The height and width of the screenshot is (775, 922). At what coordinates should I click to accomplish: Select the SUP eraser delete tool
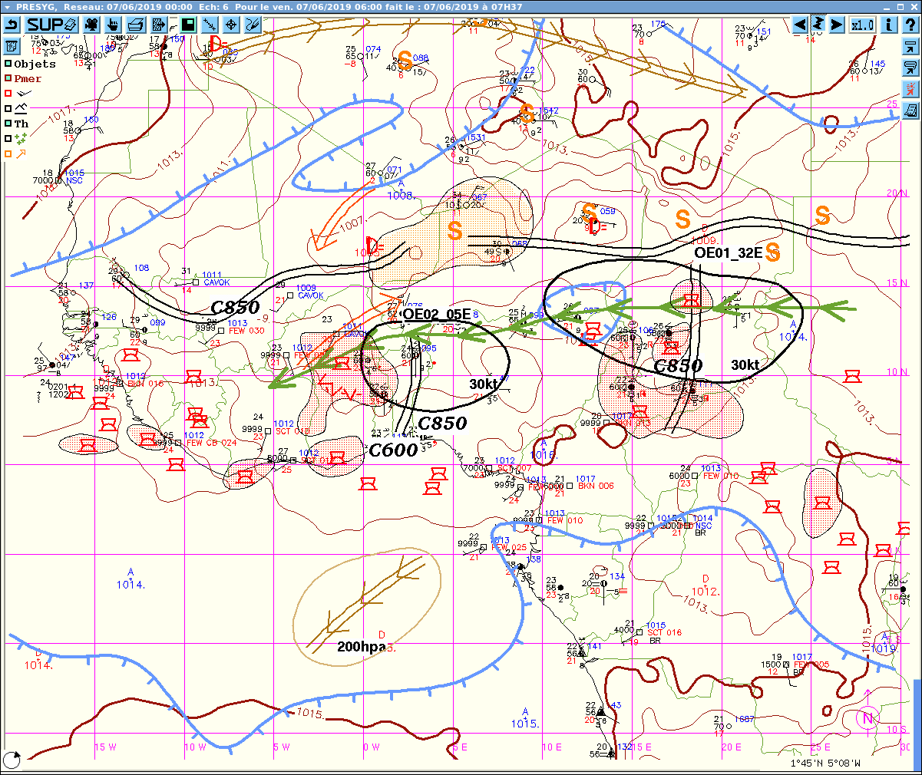click(x=51, y=25)
